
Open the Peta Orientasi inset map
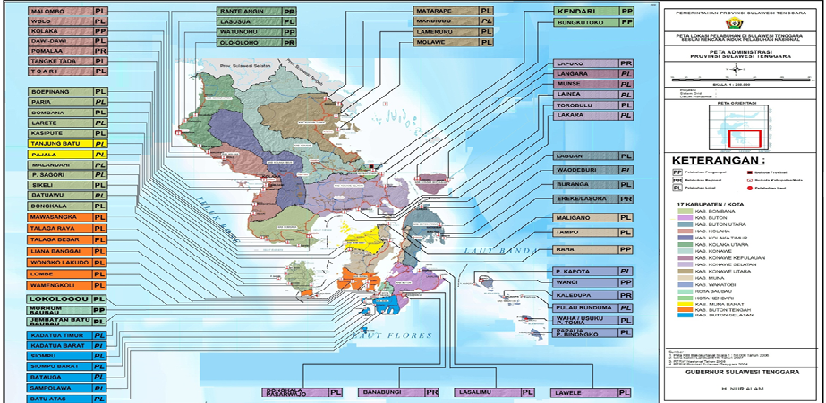pyautogui.click(x=744, y=127)
